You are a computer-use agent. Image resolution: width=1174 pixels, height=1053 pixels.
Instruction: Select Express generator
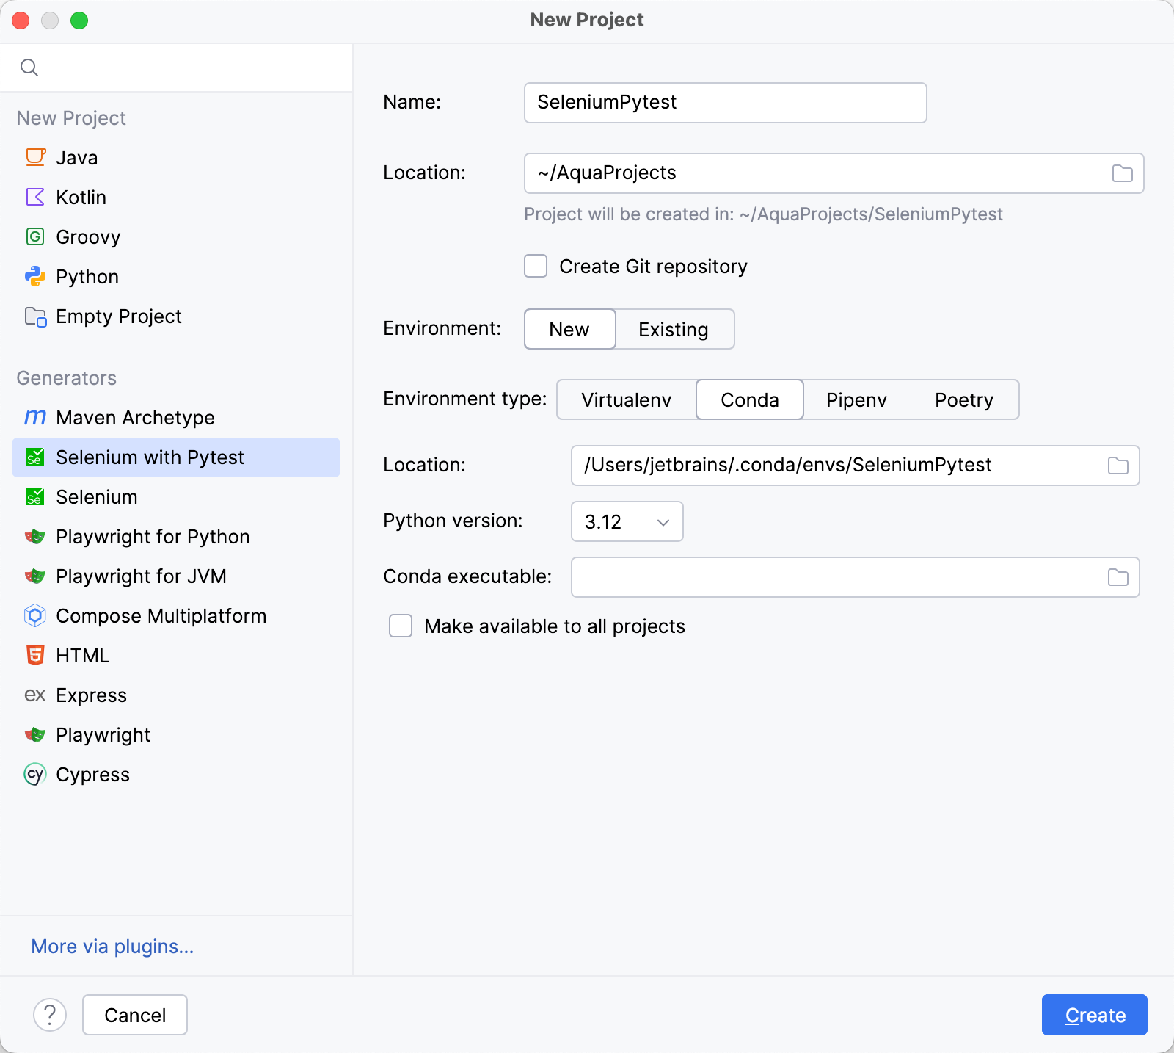point(176,695)
